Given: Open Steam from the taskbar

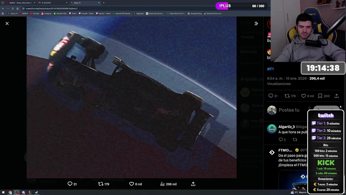Looking at the screenshot, I should [36, 192].
